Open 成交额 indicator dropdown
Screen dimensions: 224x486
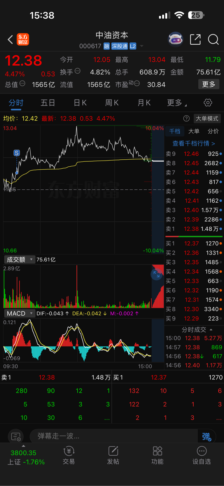pos(20,259)
